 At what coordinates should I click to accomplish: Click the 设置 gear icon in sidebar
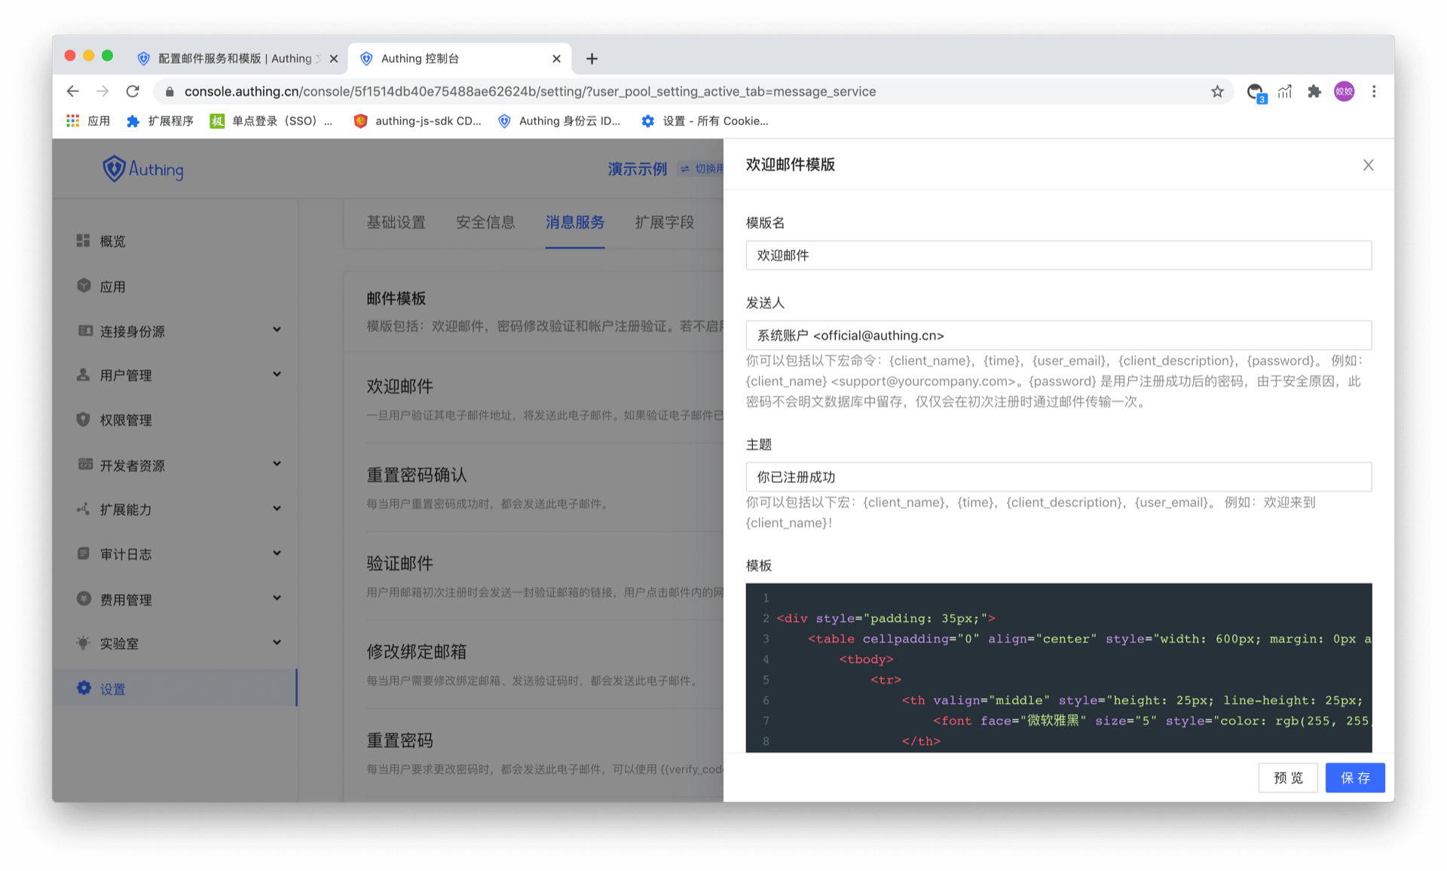pos(84,687)
